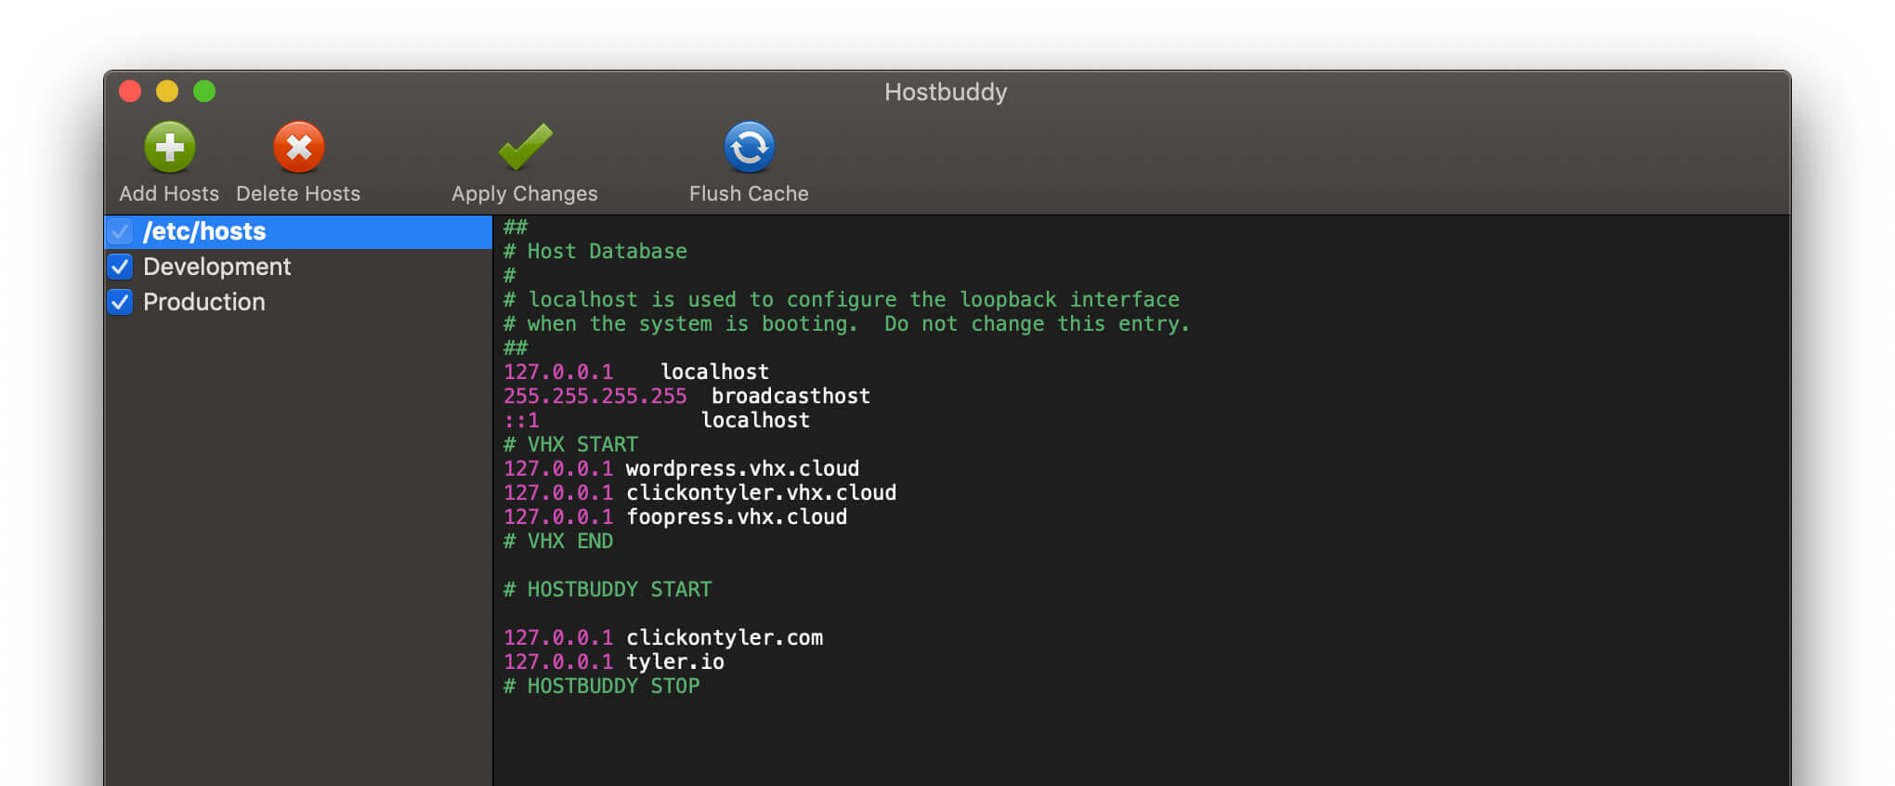
Task: Click the red Delete Hosts icon
Action: pos(298,147)
